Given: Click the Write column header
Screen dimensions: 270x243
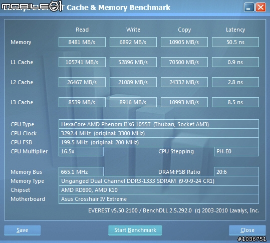Looking at the screenshot, I should point(133,30).
